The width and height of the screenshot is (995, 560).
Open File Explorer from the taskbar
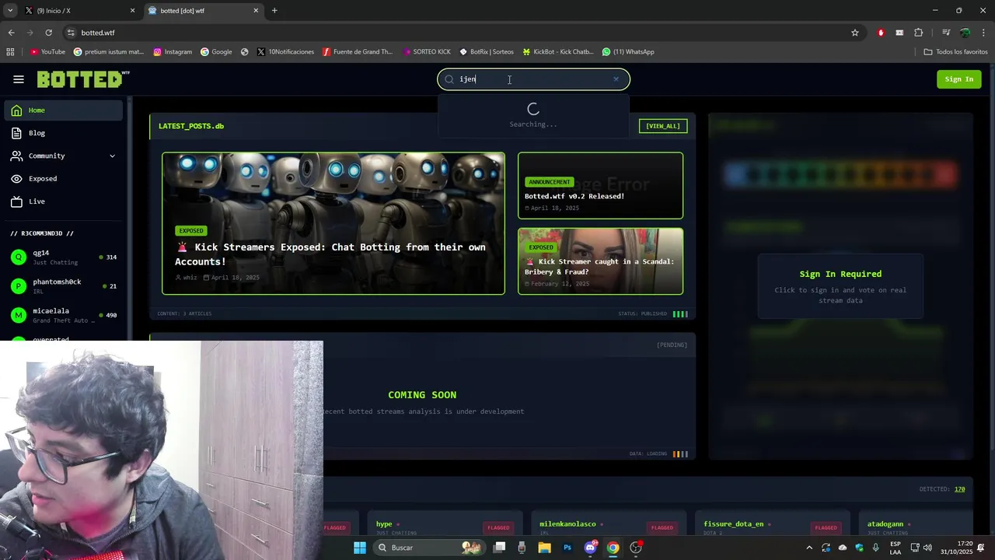pos(544,548)
